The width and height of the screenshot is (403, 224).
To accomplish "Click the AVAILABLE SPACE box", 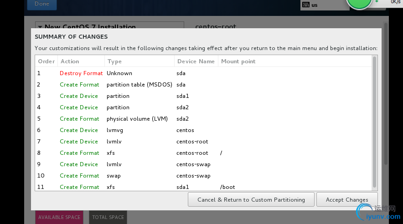I will click(59, 217).
